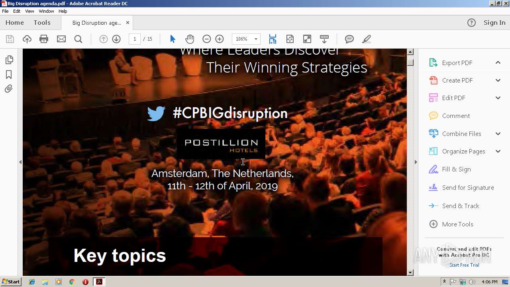Image resolution: width=510 pixels, height=287 pixels.
Task: Expand the Organize Pages section
Action: 498,151
